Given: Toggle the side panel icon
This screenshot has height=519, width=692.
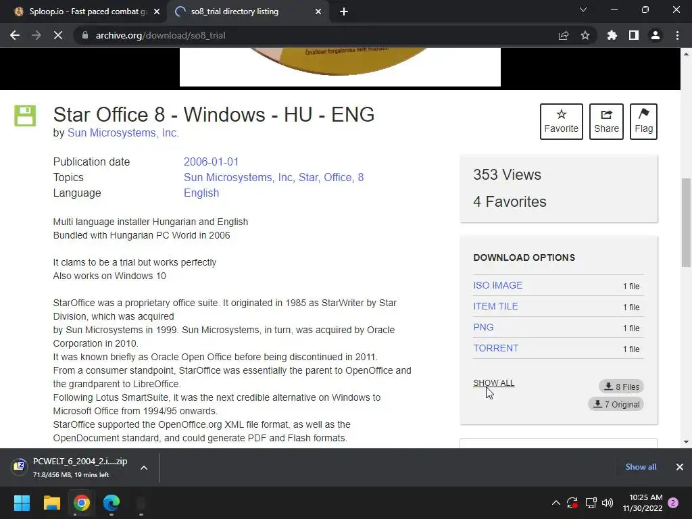Looking at the screenshot, I should click(x=633, y=35).
